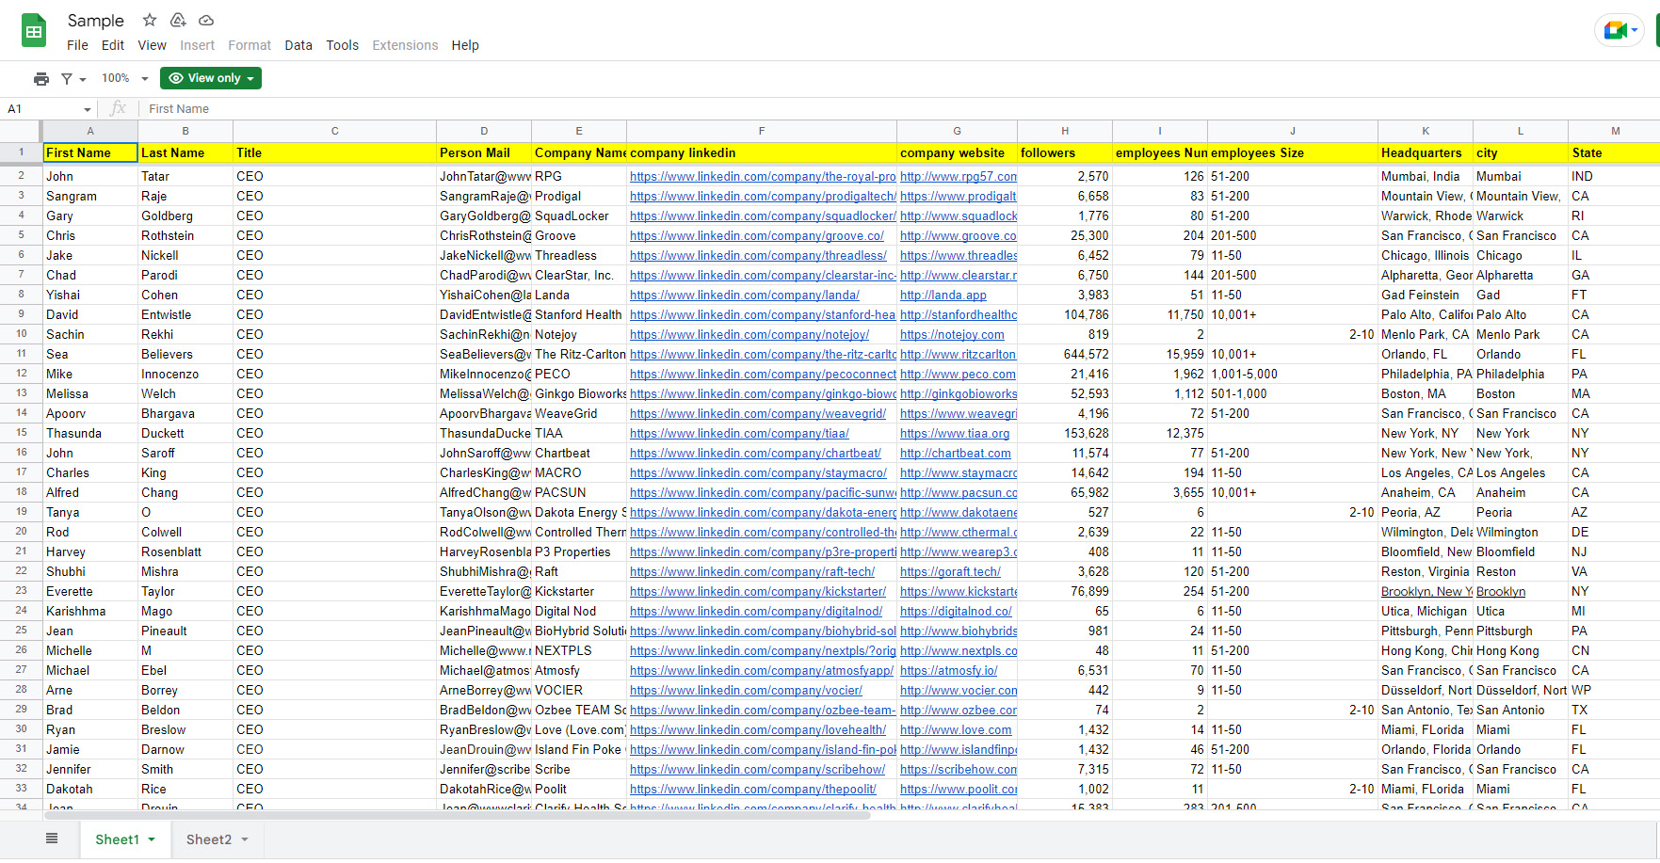The image size is (1660, 863).
Task: Open the Data menu
Action: pos(298,45)
